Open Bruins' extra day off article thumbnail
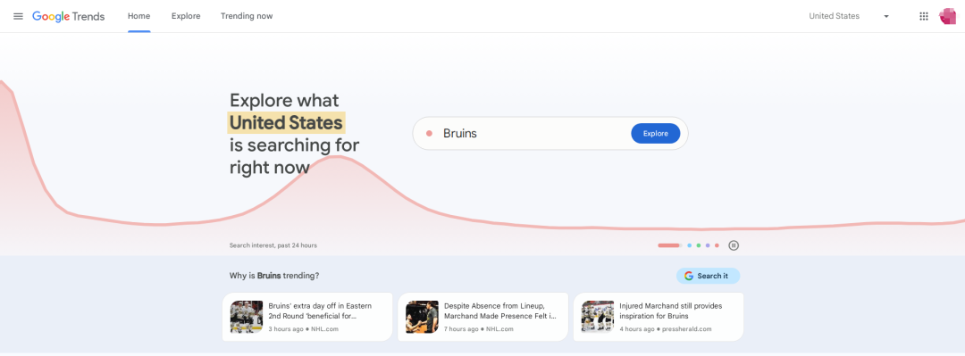The width and height of the screenshot is (965, 356). coord(247,317)
